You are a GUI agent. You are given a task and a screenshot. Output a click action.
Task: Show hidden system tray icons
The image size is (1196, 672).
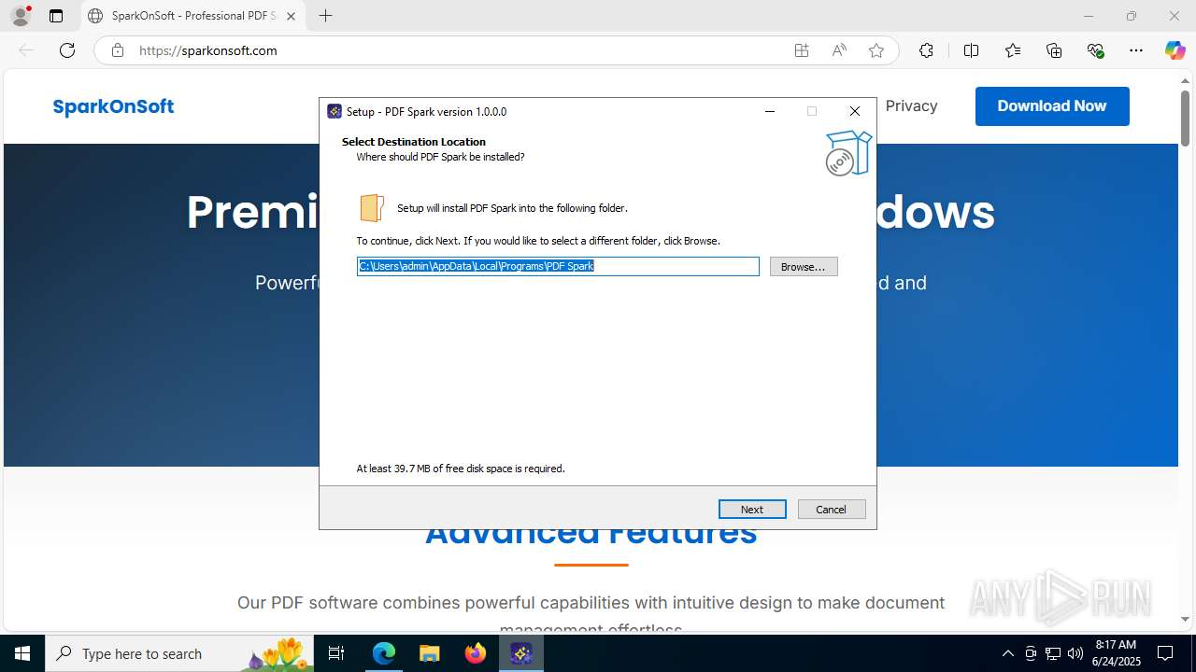pyautogui.click(x=1007, y=653)
